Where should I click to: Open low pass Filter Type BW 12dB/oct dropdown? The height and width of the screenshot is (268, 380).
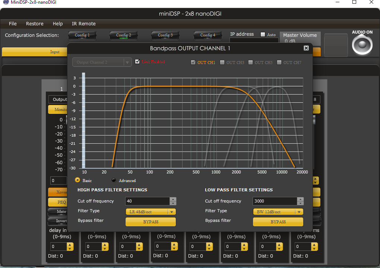tap(278, 211)
